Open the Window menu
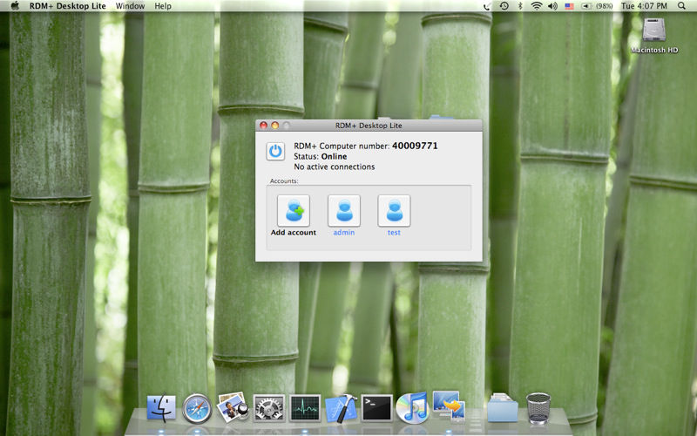 coord(130,6)
